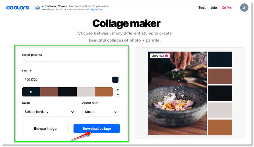The image size is (254, 147).
Task: Click the Go Pro link
Action: tap(227, 8)
